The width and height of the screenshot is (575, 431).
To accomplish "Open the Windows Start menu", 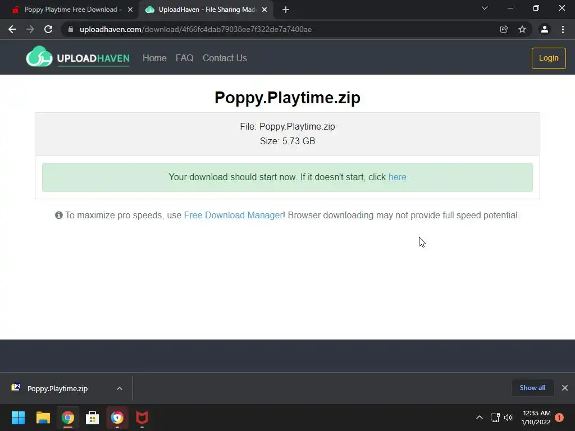I will [18, 418].
